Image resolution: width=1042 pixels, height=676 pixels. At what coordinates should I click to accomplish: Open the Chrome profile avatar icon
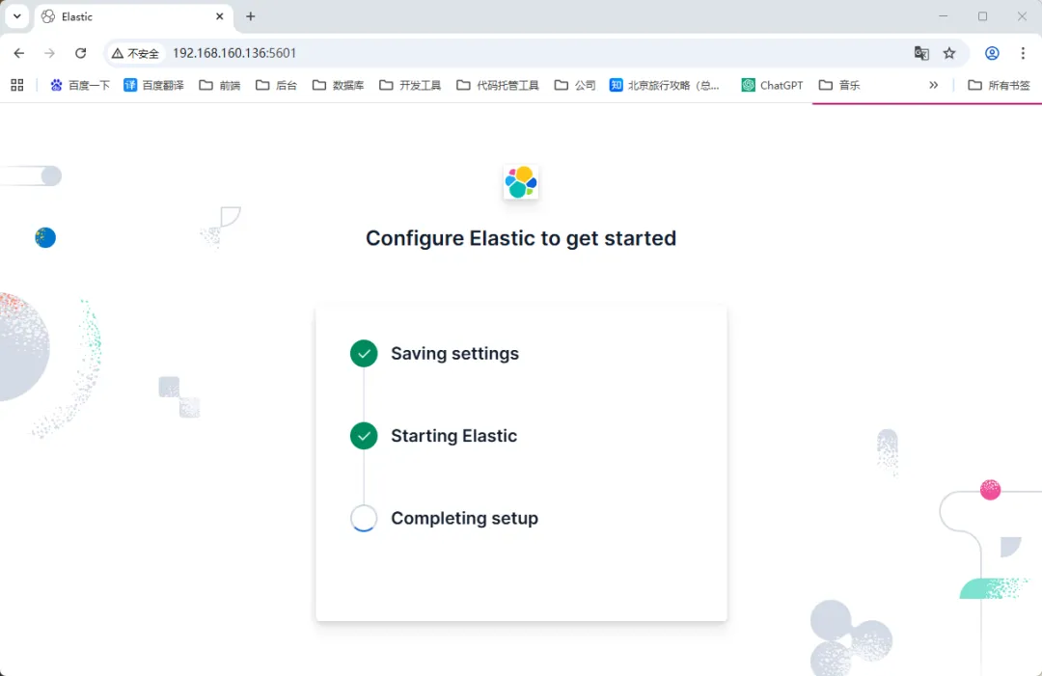tap(992, 53)
